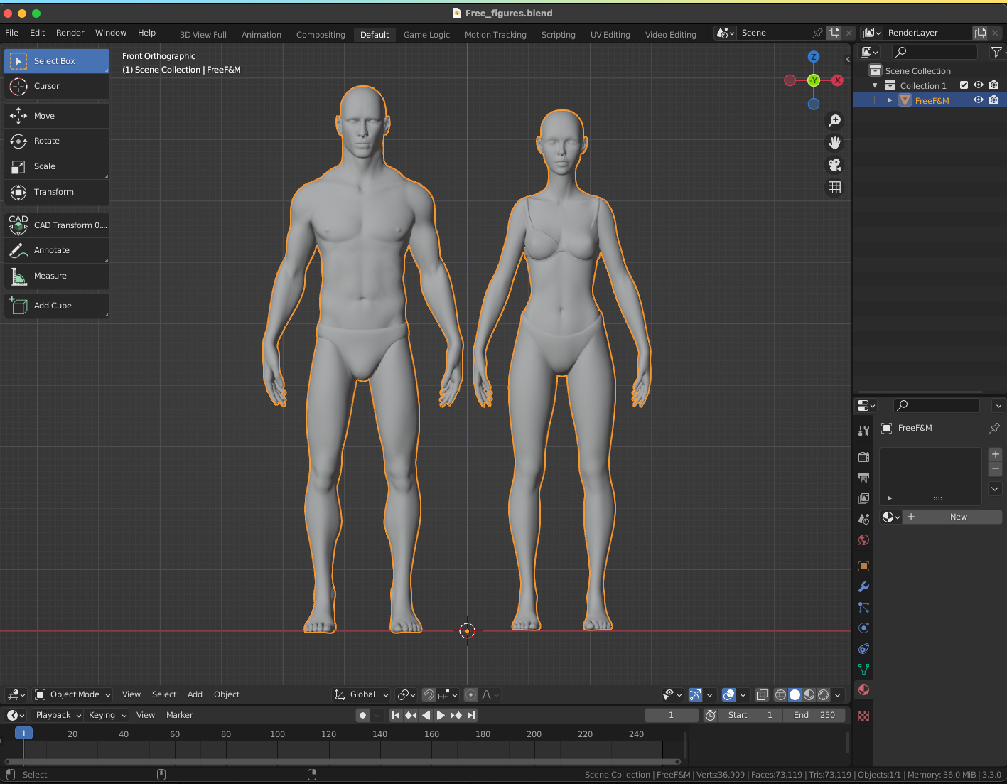
Task: Switch to orthographic grid view icon
Action: tap(834, 188)
